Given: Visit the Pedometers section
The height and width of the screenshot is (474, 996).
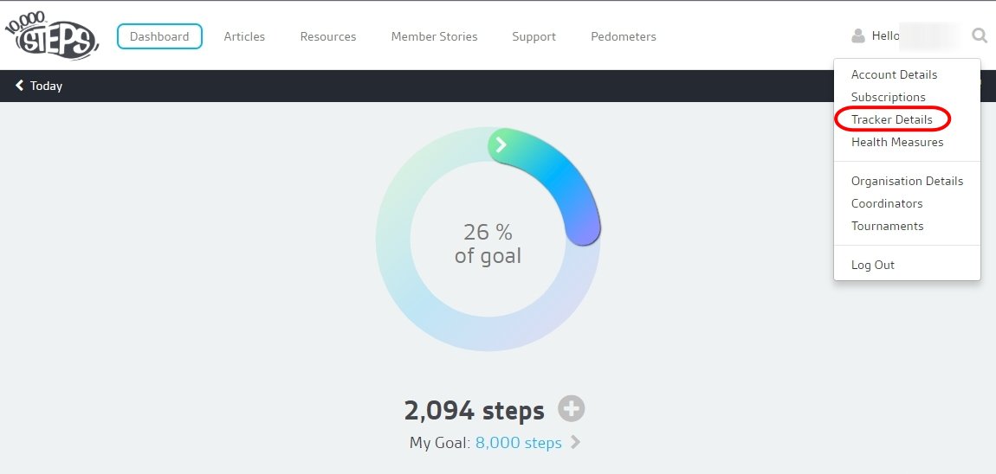Looking at the screenshot, I should pyautogui.click(x=624, y=37).
